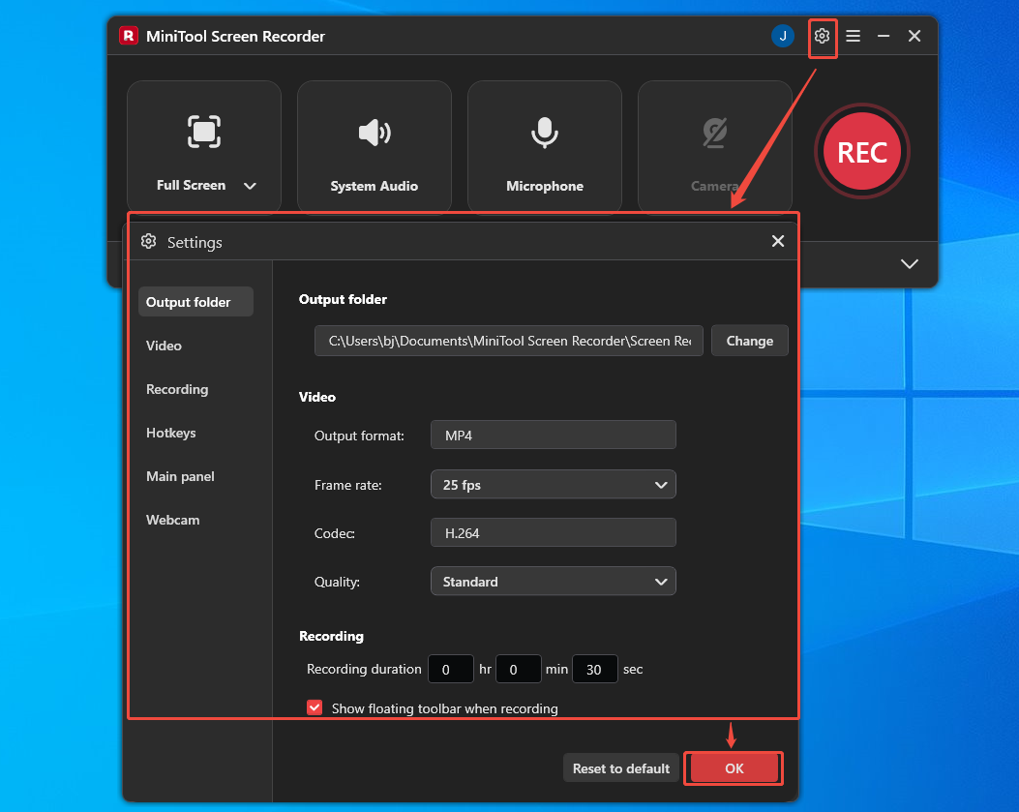Toggle the System Audio speaker icon

point(375,133)
